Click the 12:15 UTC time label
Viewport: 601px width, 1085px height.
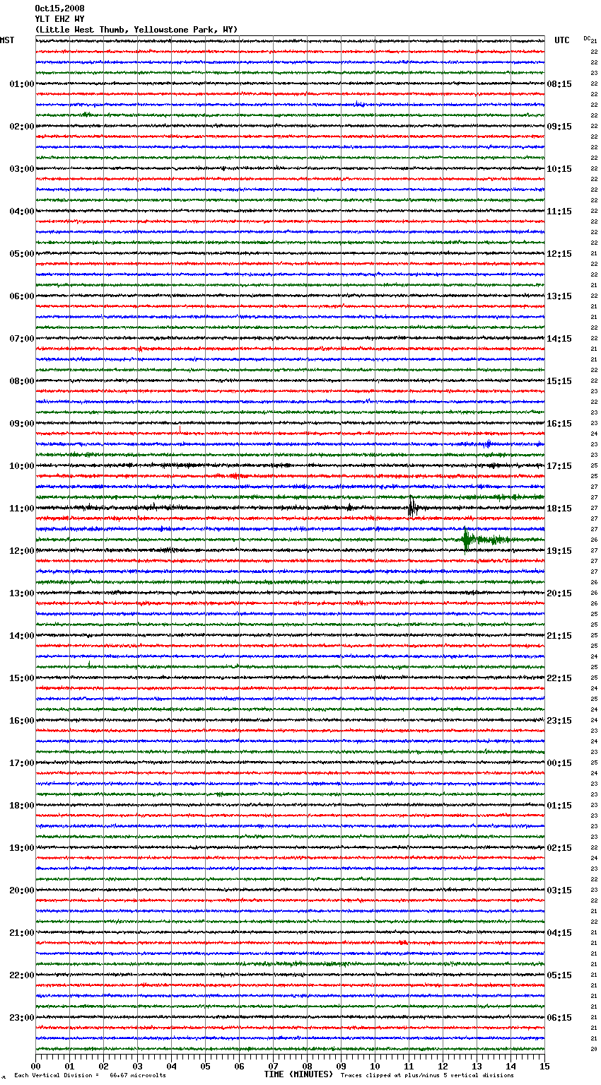coord(559,254)
